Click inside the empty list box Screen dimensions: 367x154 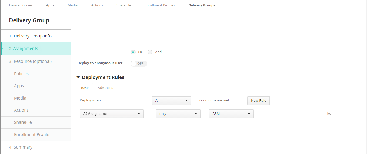(175, 26)
